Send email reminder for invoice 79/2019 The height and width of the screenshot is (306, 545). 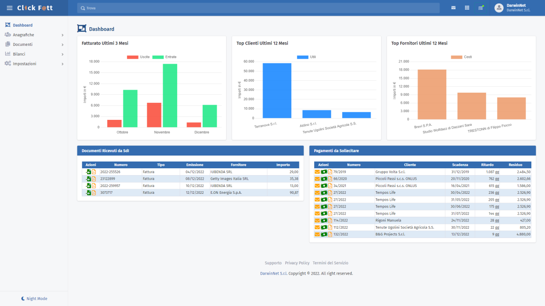(317, 172)
